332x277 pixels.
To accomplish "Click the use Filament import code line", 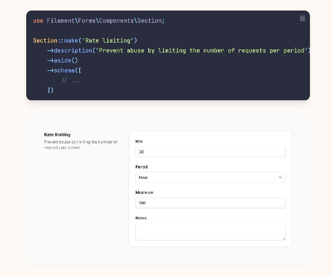I will pos(99,21).
